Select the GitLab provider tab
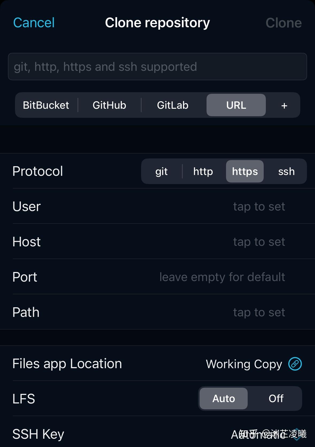This screenshot has height=447, width=315. [x=173, y=105]
